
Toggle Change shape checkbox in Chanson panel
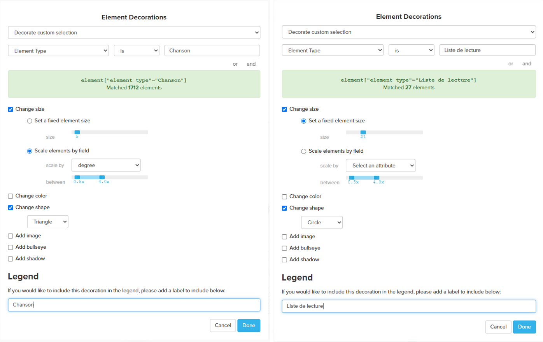tap(11, 208)
